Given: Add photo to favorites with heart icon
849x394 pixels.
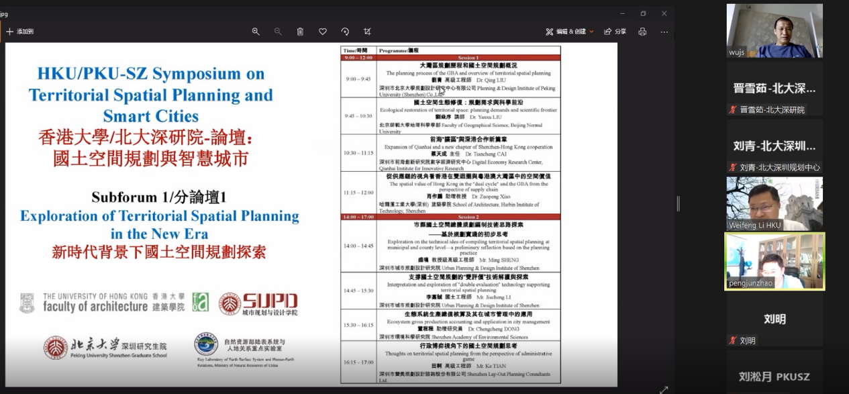Looking at the screenshot, I should click(323, 32).
